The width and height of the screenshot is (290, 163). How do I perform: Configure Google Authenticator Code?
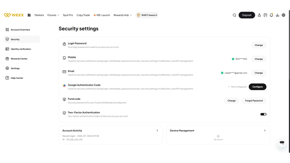(257, 87)
